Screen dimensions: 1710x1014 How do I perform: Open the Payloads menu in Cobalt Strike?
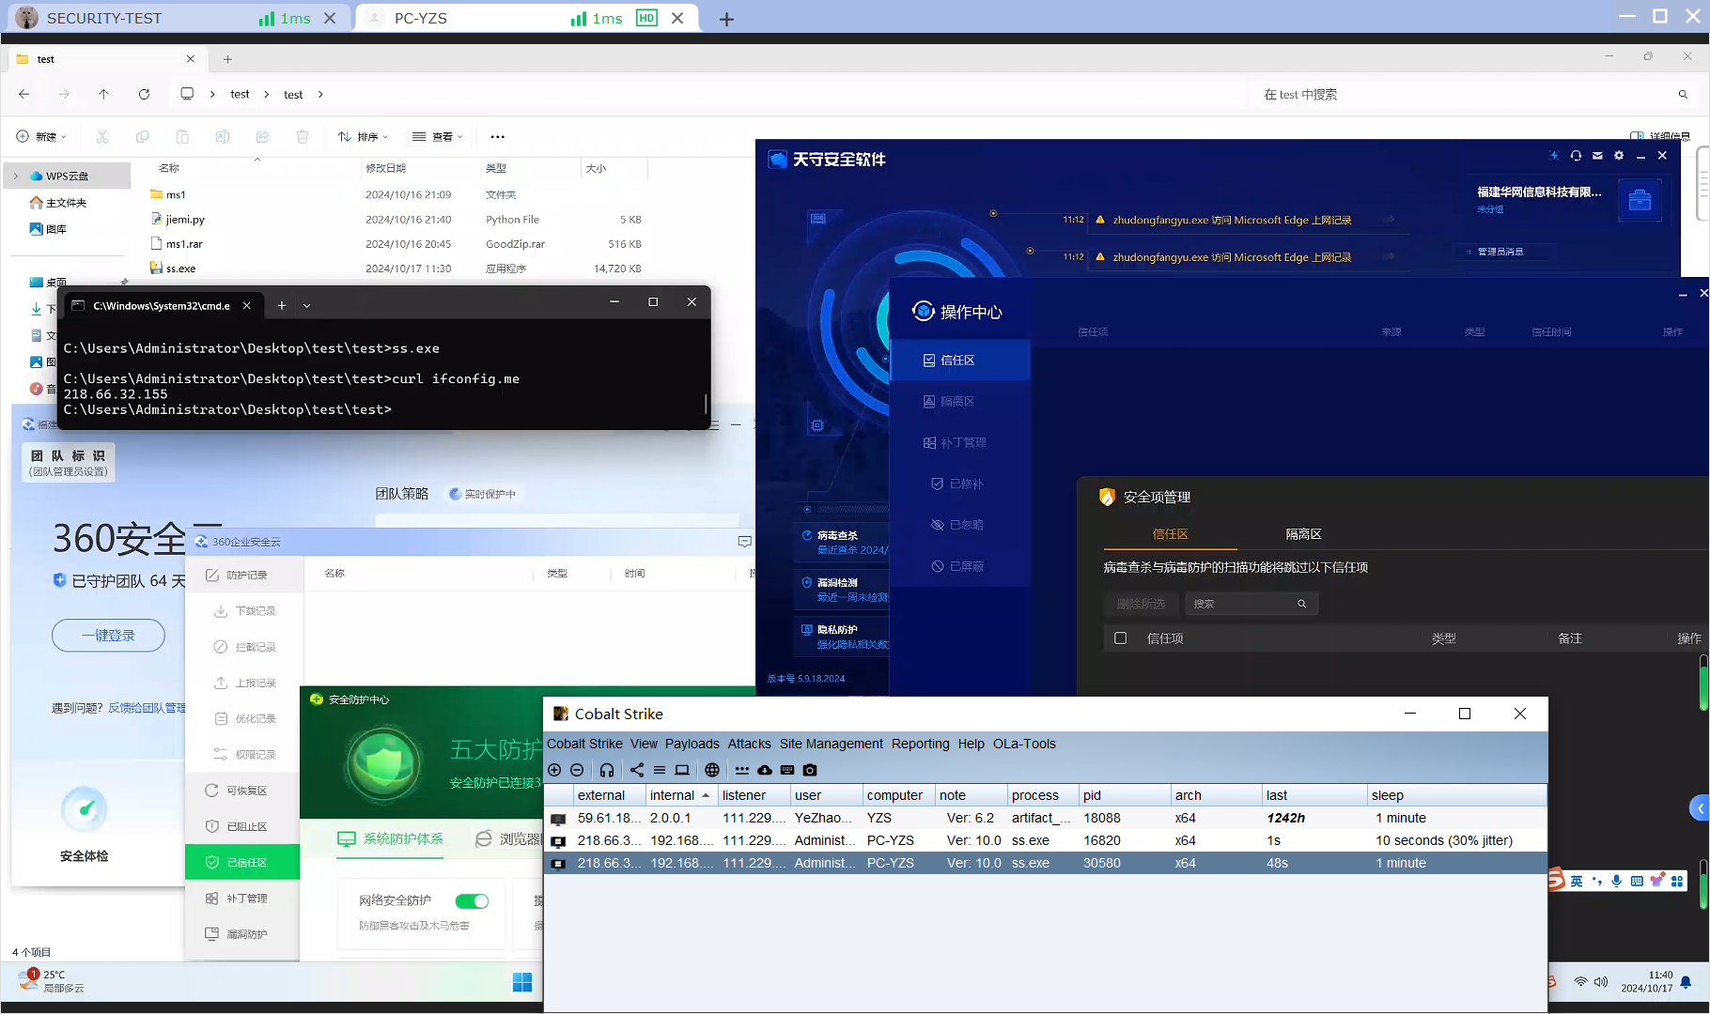click(692, 744)
